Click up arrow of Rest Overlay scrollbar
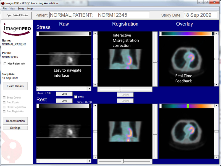Image resolution: width=221 pixels, height=166 pixels. 216,105
